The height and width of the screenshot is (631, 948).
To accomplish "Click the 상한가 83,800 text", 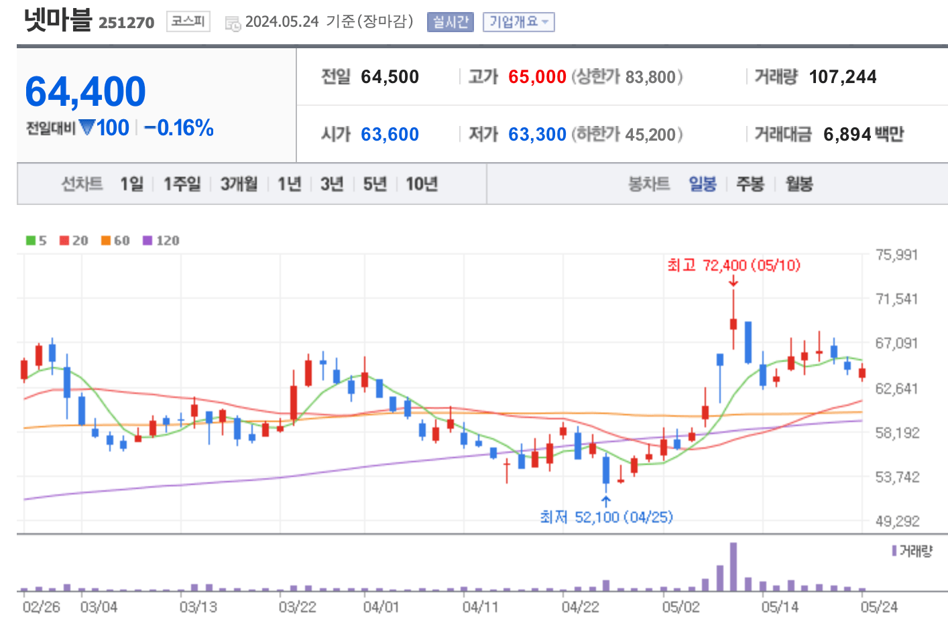I will click(627, 77).
